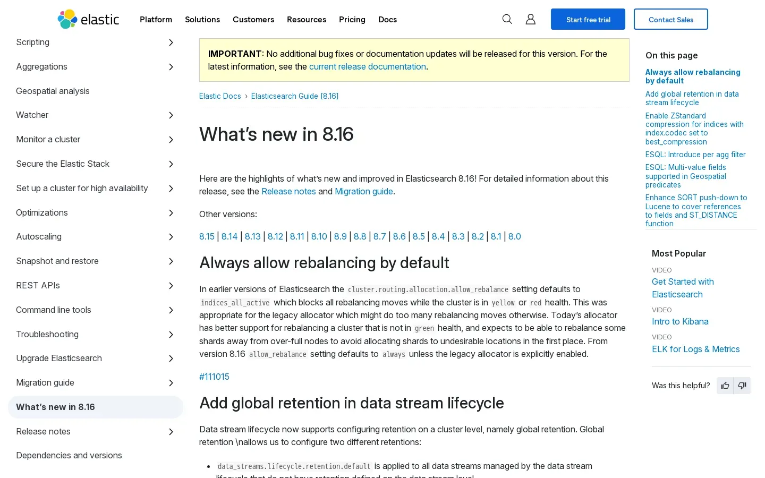Expand Snapshot and restore chevron

tap(171, 261)
